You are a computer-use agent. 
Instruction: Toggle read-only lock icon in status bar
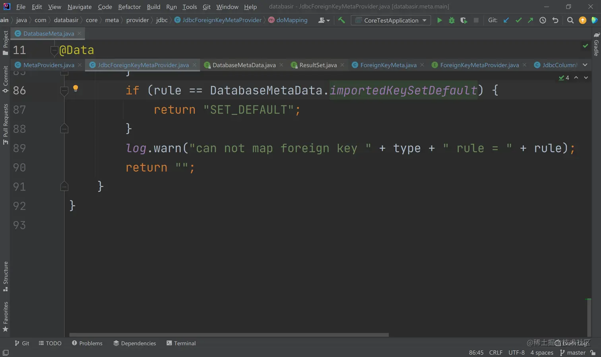point(593,353)
